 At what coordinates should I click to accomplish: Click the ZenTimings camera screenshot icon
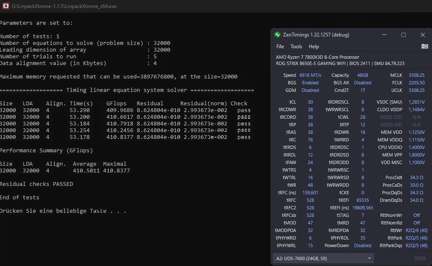coord(424,46)
